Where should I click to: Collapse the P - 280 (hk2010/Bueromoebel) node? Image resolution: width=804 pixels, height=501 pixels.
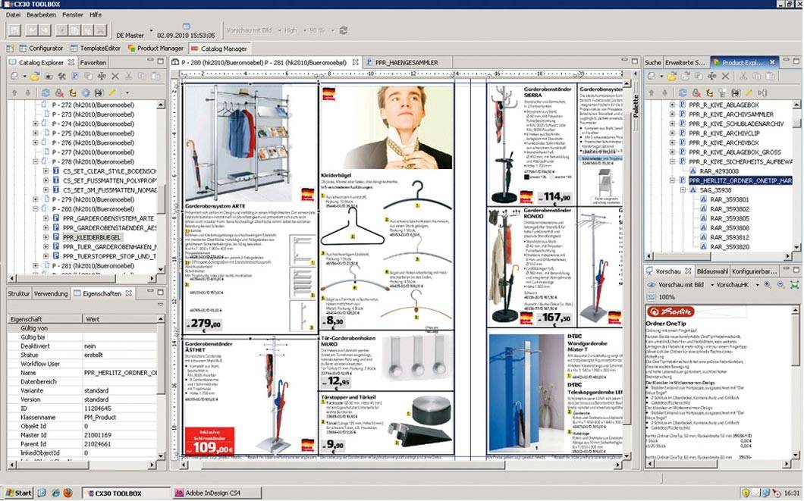point(35,208)
